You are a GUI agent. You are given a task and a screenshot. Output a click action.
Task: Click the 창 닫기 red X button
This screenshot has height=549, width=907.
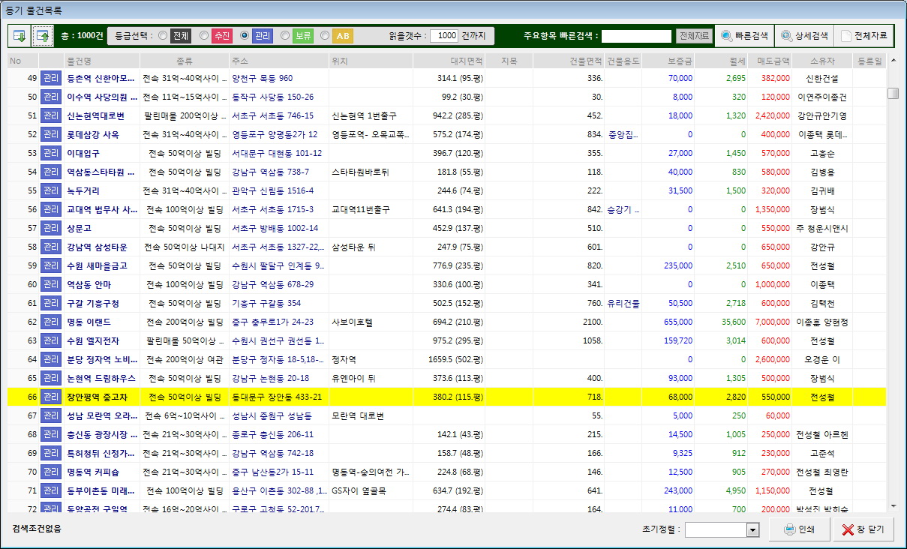click(x=863, y=529)
